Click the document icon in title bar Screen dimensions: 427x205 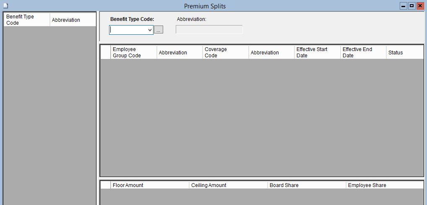[x=6, y=6]
